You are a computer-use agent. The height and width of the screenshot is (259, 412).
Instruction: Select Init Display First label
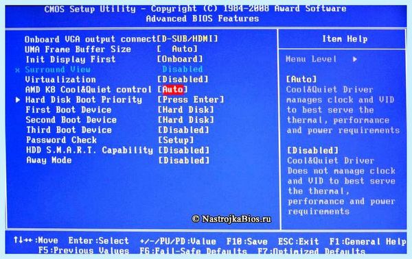point(71,59)
